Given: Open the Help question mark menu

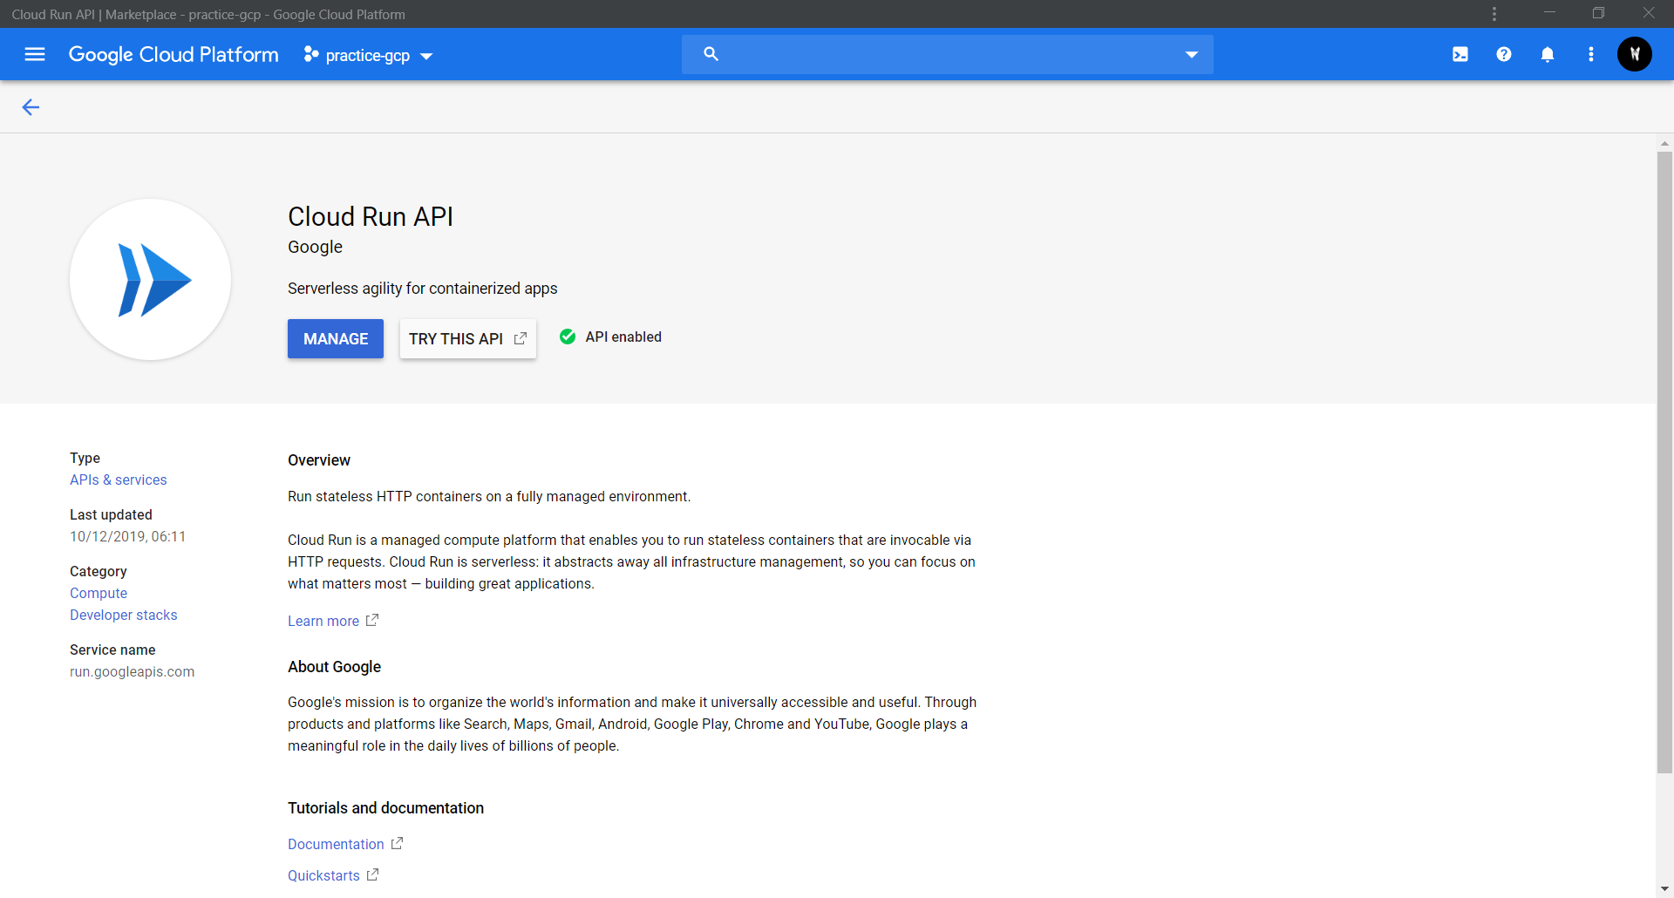Looking at the screenshot, I should tap(1504, 54).
